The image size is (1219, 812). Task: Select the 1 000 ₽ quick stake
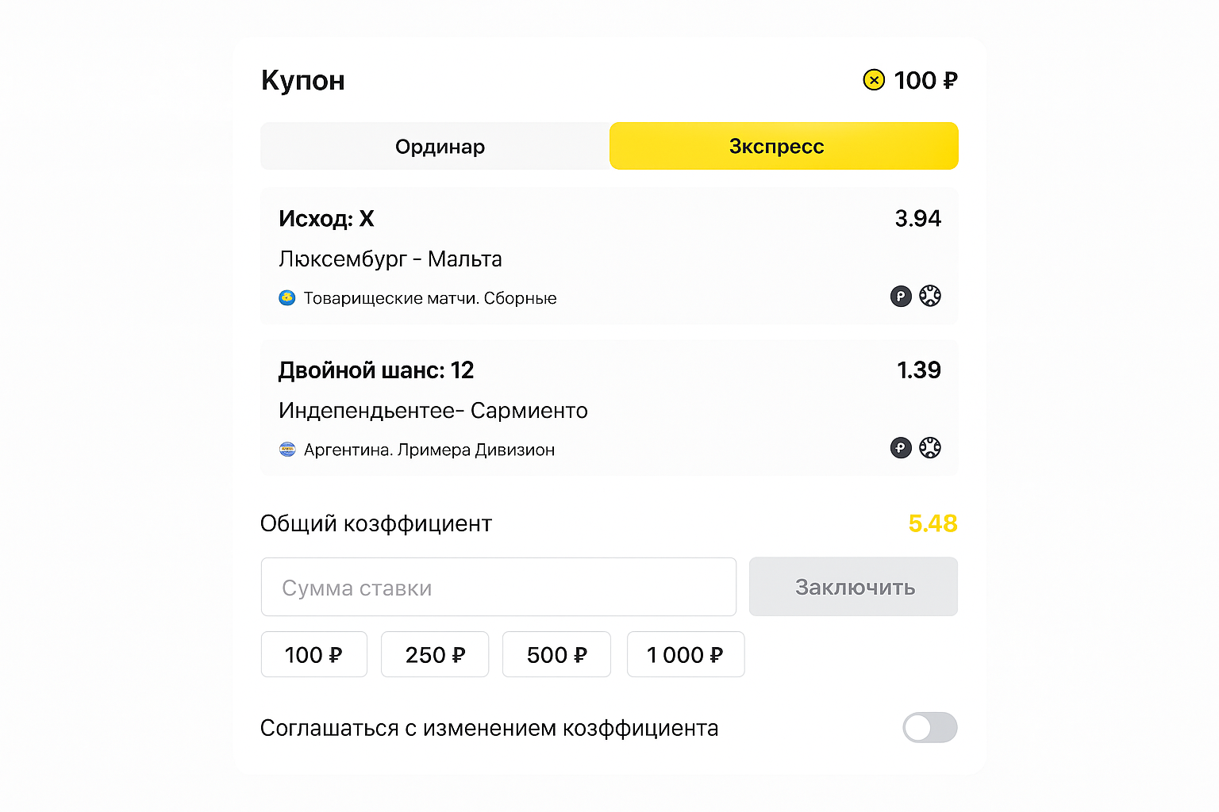[685, 654]
